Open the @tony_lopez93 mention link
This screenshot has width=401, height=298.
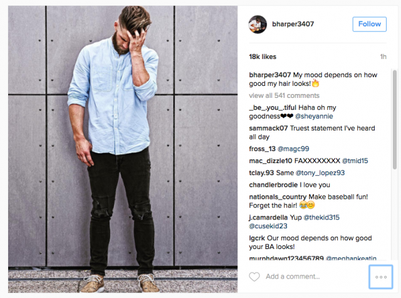(x=320, y=173)
